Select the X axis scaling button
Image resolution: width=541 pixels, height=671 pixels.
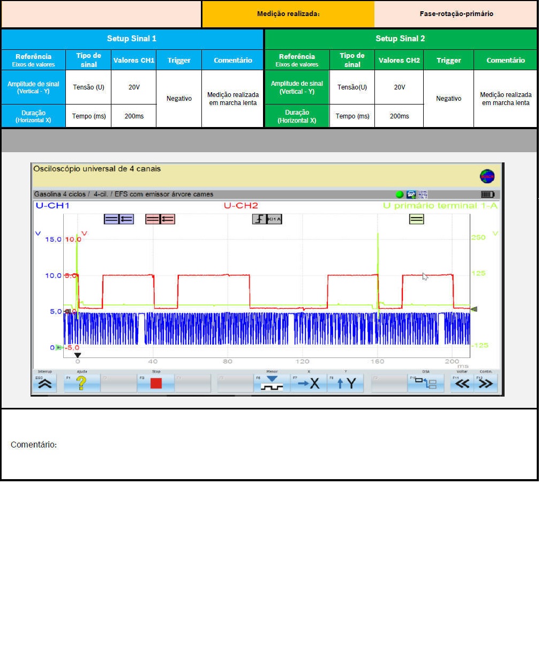click(309, 383)
